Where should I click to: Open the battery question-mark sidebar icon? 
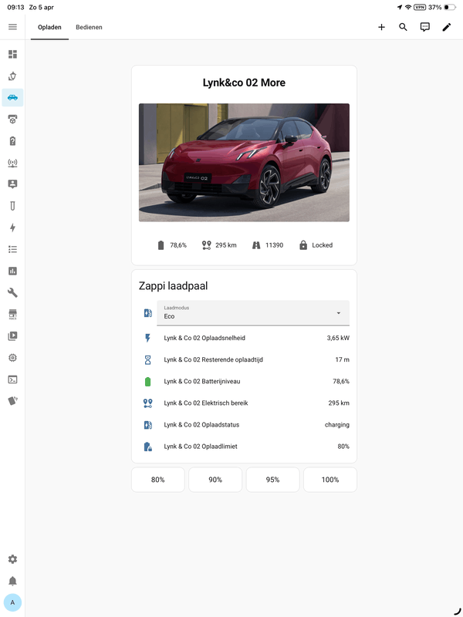12,141
